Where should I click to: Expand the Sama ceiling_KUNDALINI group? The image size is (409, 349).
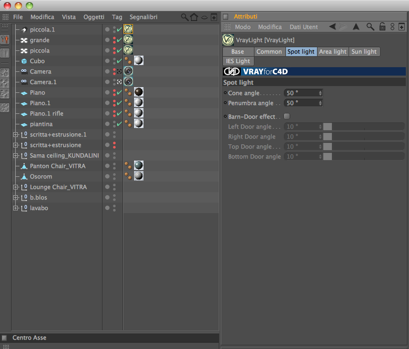click(16, 155)
